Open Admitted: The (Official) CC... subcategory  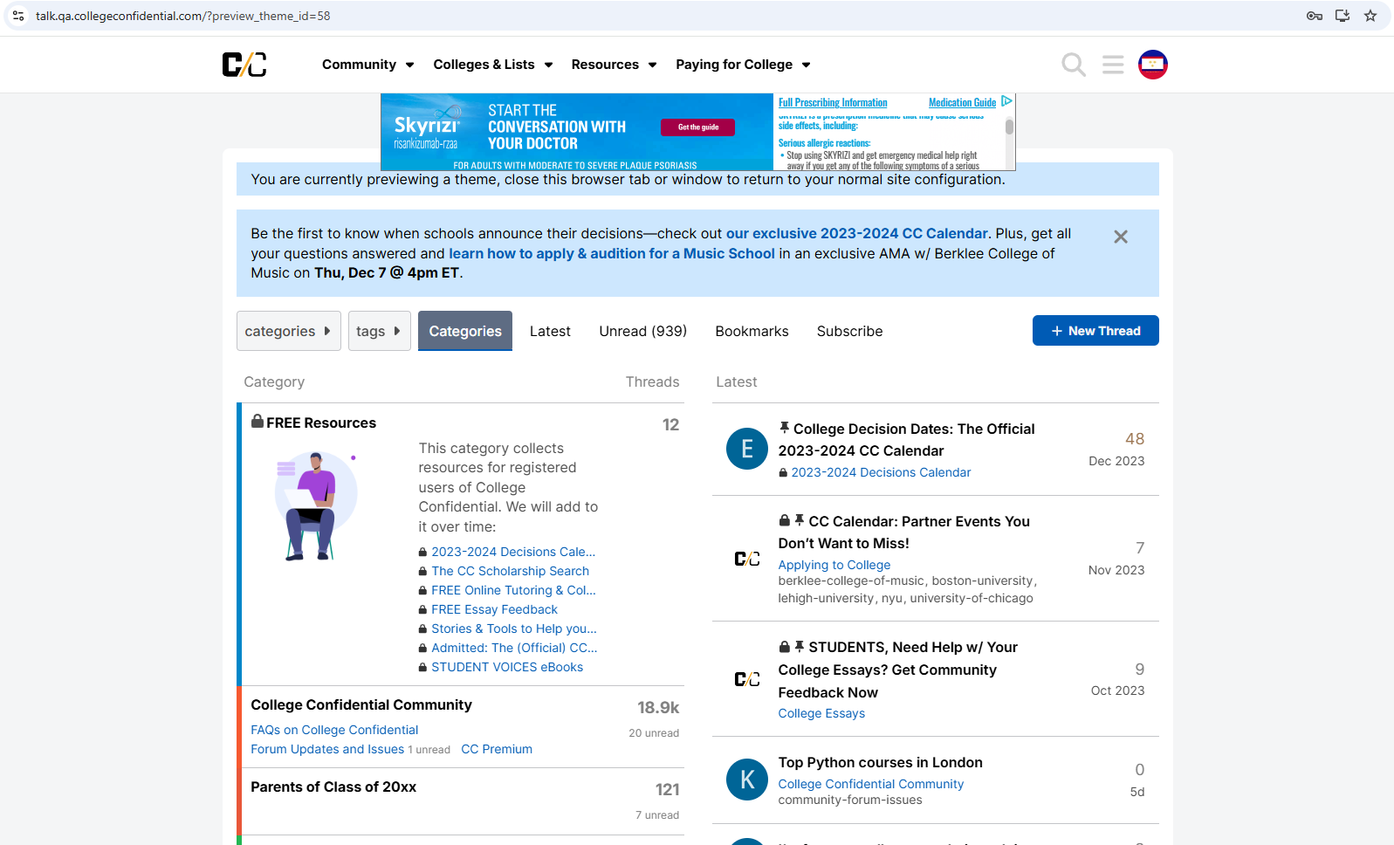514,648
